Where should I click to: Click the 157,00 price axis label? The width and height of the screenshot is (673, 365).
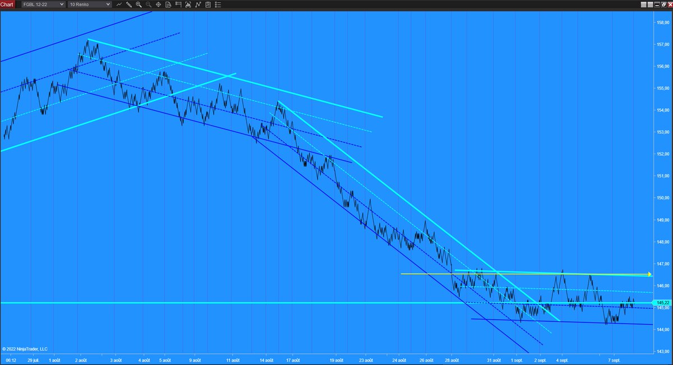(x=663, y=44)
